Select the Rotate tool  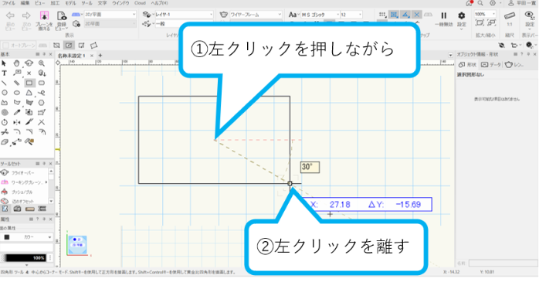point(4,122)
